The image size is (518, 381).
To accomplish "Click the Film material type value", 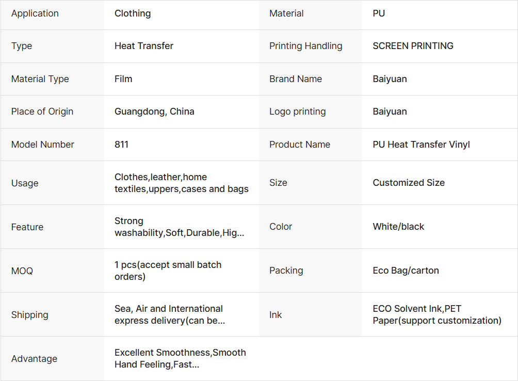I will (x=123, y=79).
